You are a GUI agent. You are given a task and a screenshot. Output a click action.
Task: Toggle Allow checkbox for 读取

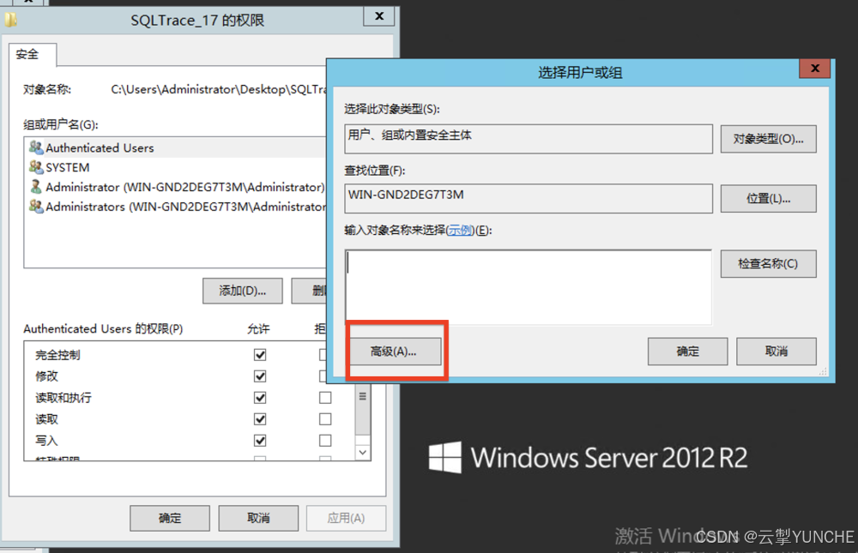click(260, 419)
